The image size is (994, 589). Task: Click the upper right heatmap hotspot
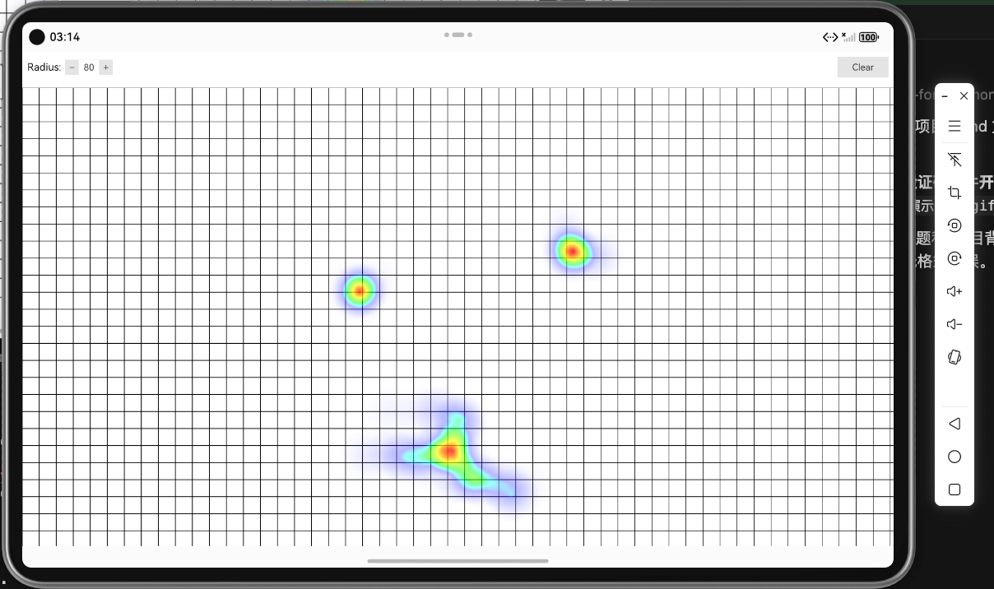coord(572,250)
